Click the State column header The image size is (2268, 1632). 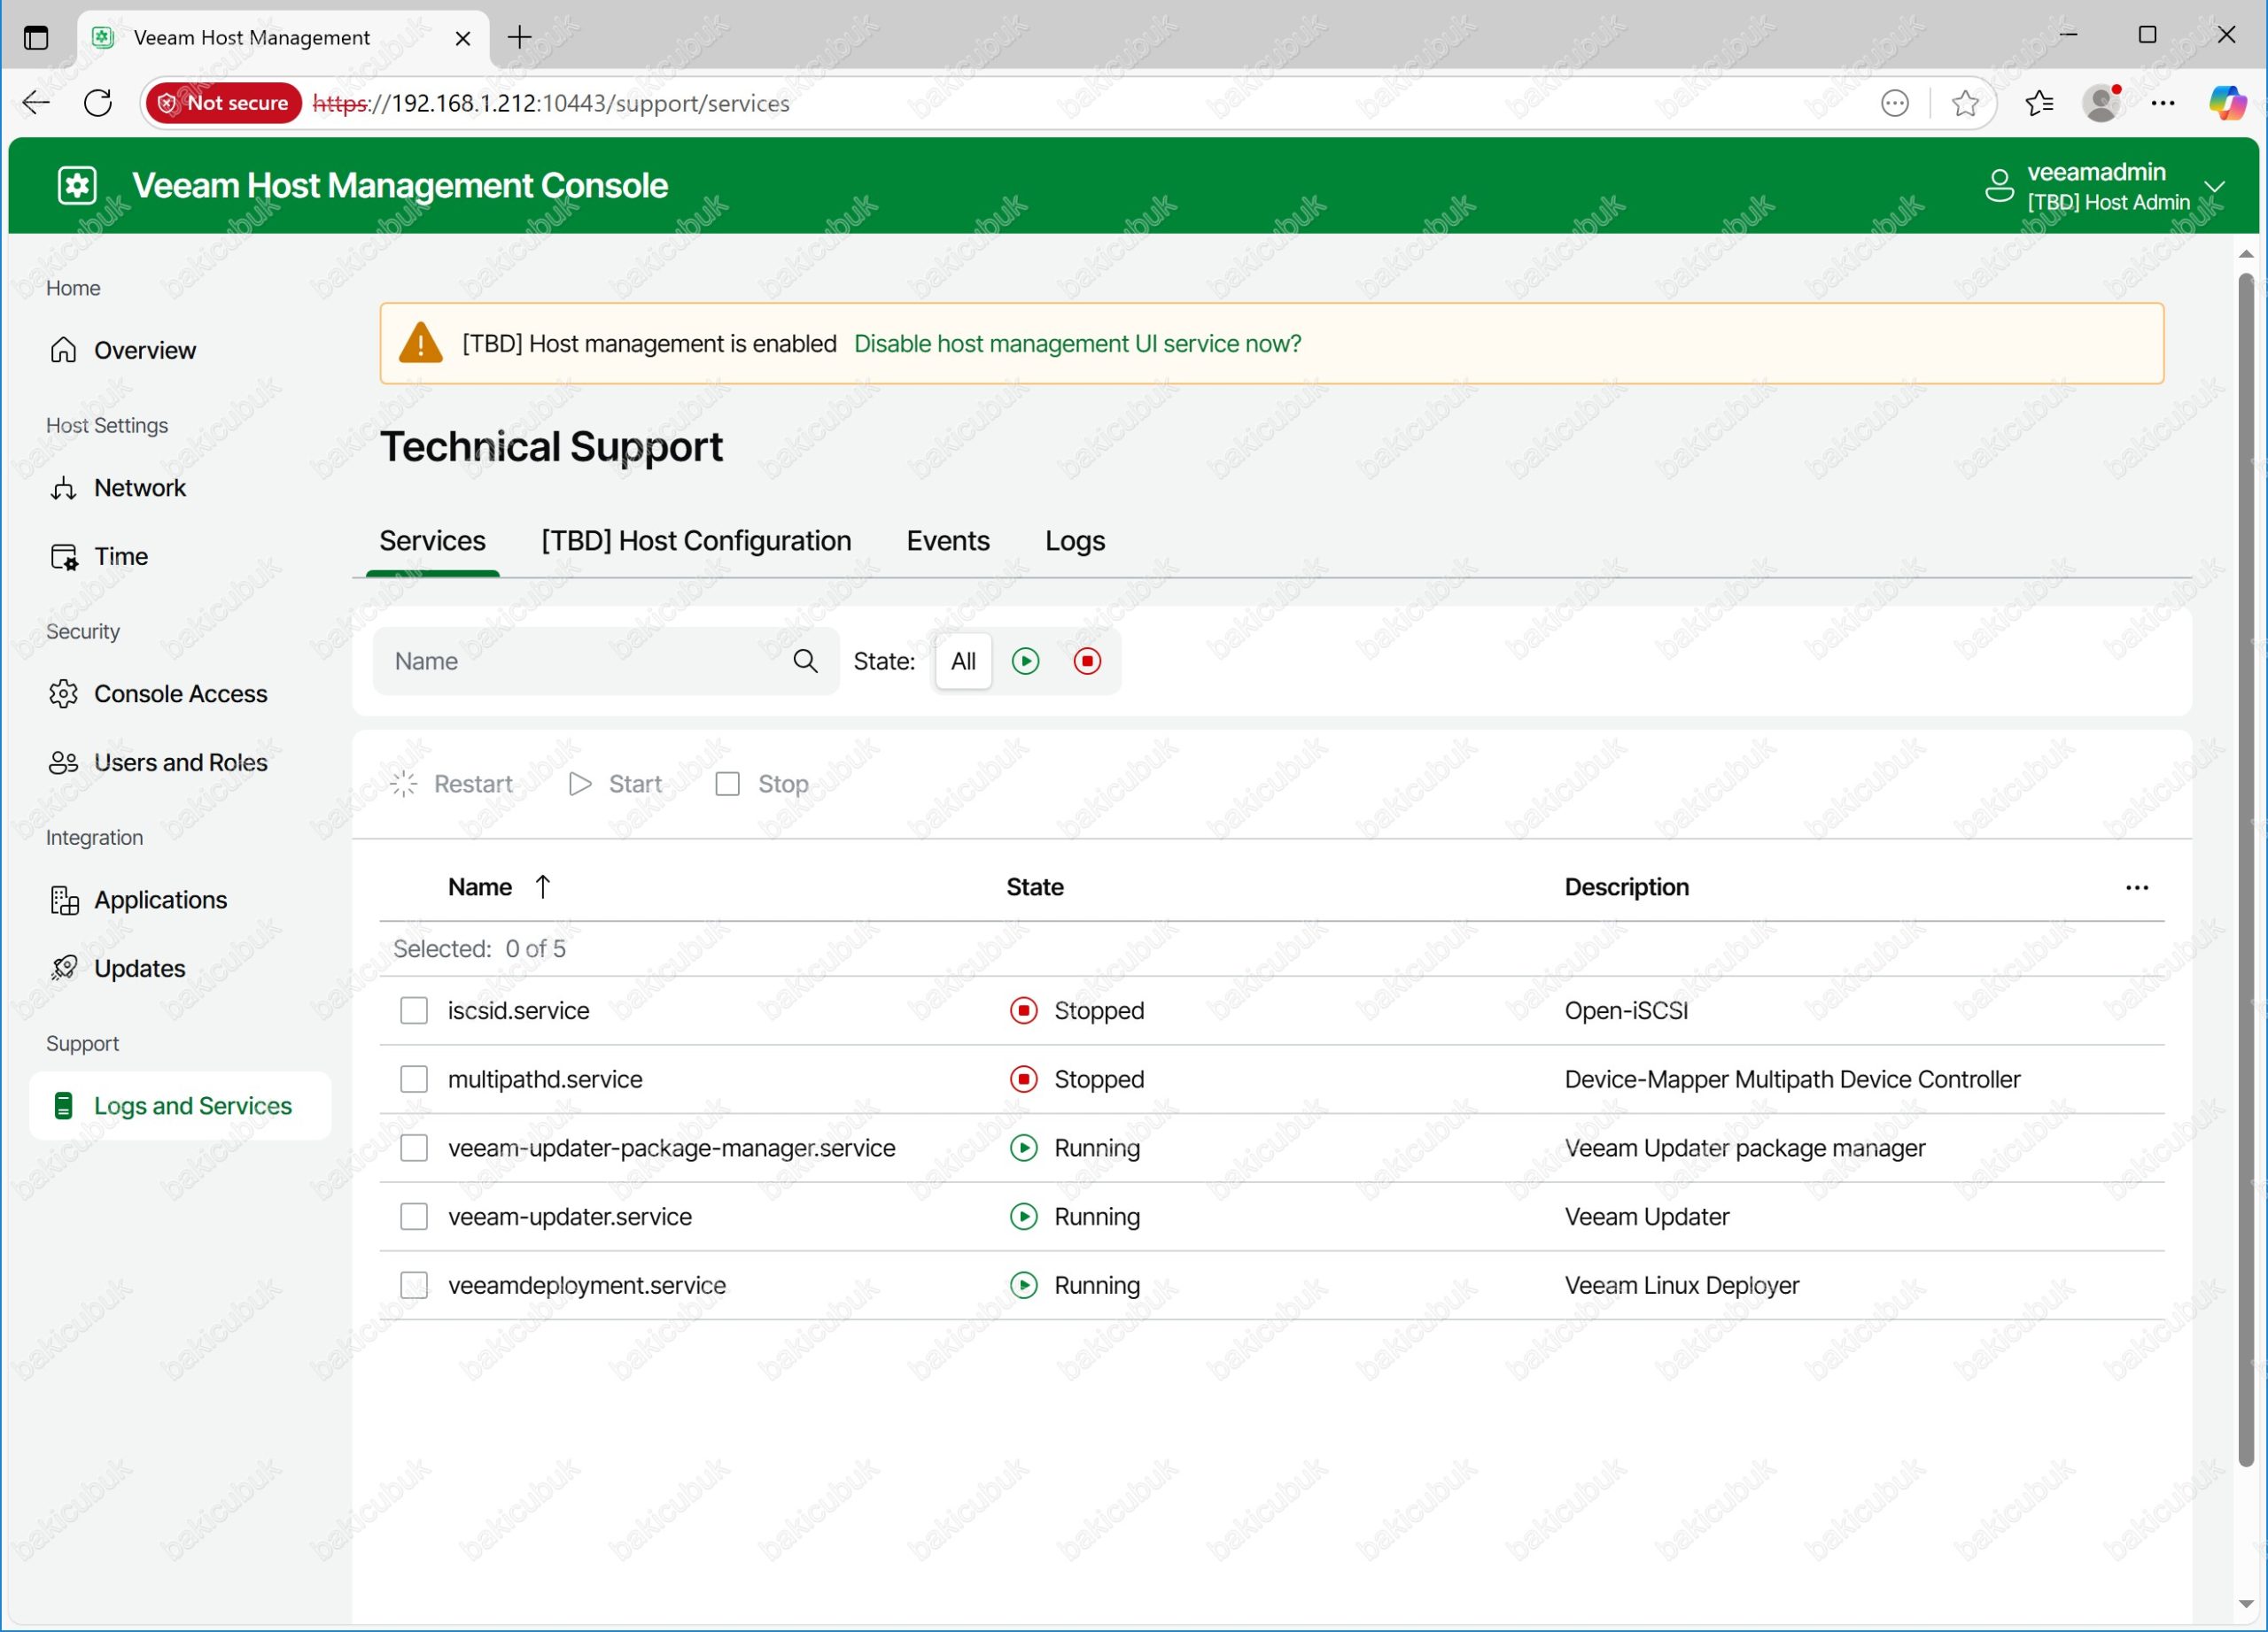point(1035,886)
